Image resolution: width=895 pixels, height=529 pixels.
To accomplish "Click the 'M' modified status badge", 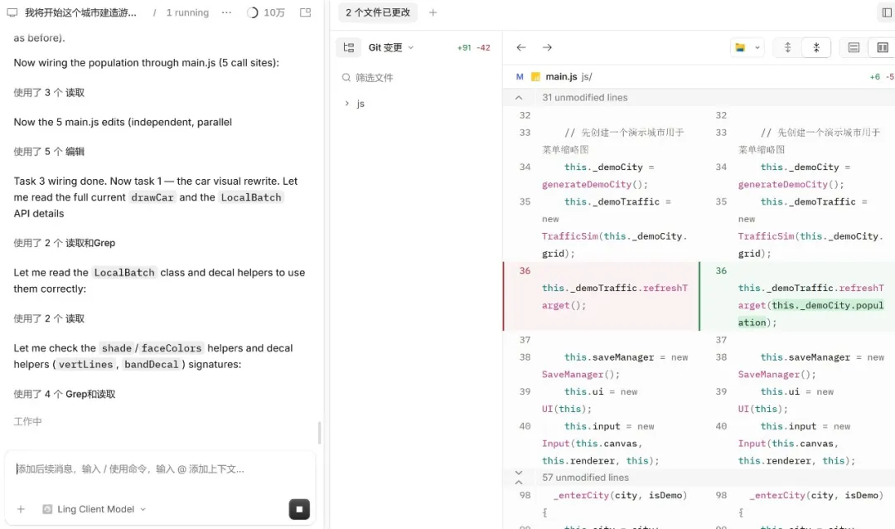I will 520,76.
